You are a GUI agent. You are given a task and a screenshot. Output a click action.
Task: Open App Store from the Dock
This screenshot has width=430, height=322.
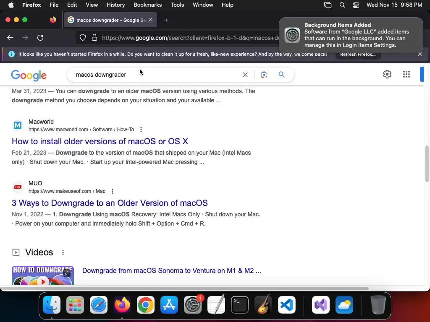click(x=169, y=305)
